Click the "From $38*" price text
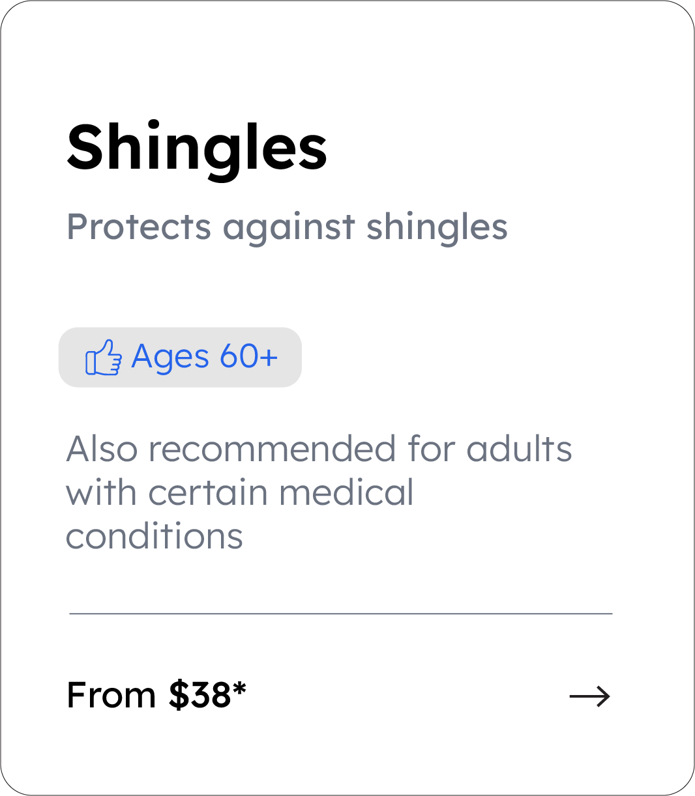695x796 pixels. [x=156, y=695]
